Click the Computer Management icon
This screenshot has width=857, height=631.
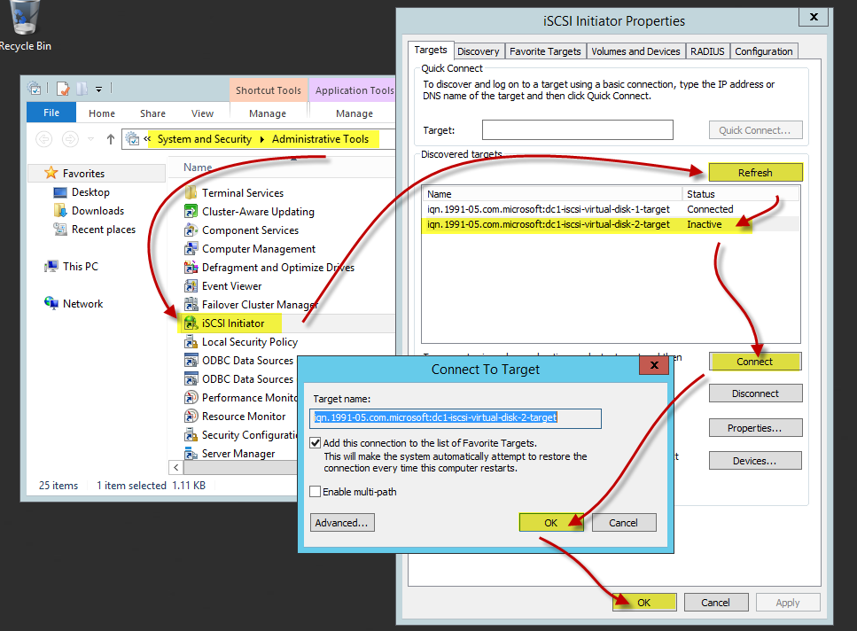pos(191,248)
